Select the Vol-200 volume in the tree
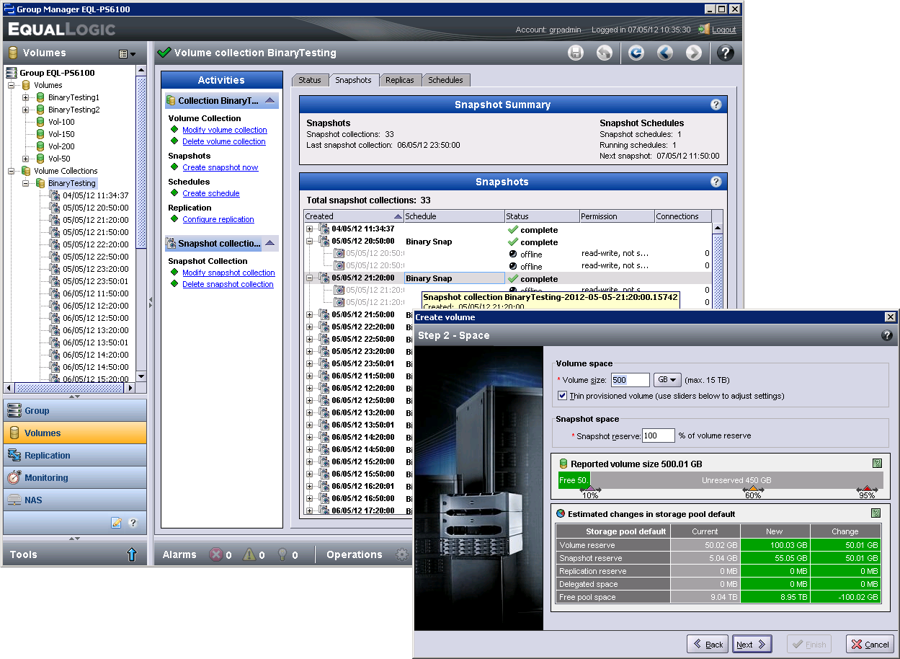The height and width of the screenshot is (659, 900). [x=61, y=146]
